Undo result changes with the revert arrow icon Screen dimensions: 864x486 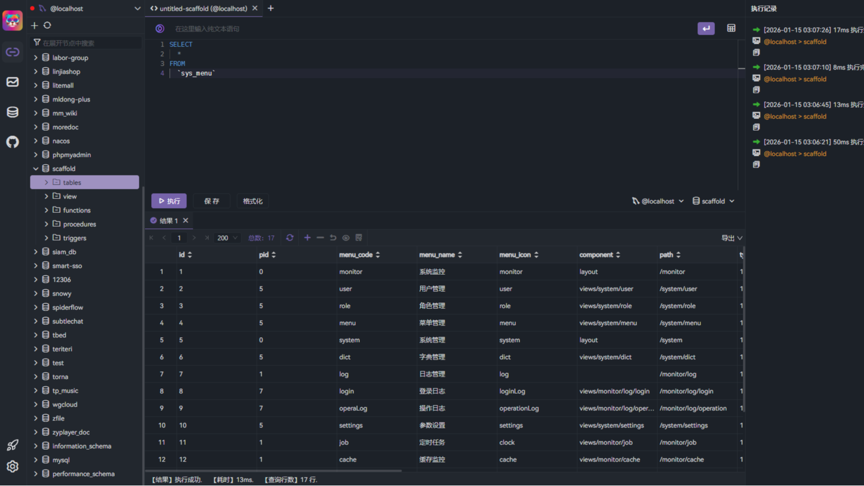point(333,237)
